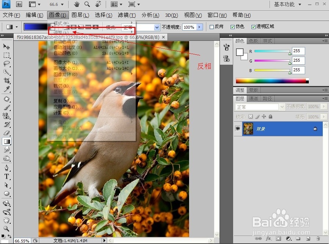
Task: Select the Move tool
Action: (x=7, y=46)
